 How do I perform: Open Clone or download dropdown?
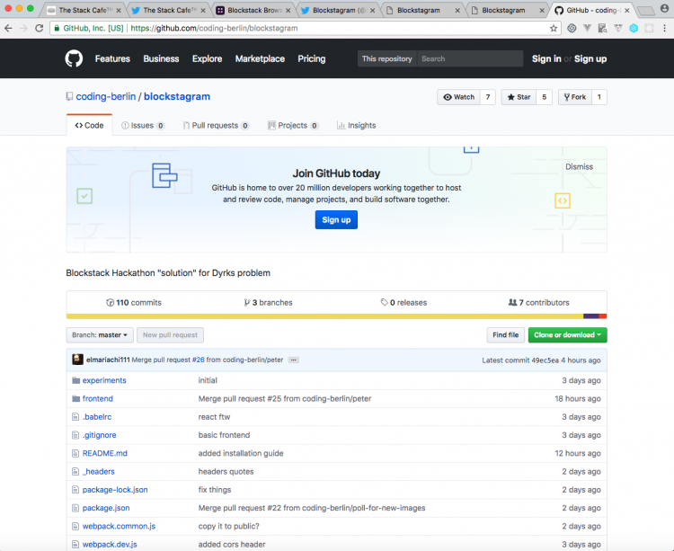[x=567, y=335]
